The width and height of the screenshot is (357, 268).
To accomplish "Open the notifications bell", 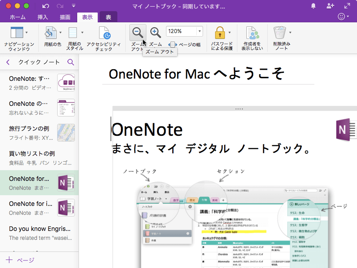I will 313,6.
